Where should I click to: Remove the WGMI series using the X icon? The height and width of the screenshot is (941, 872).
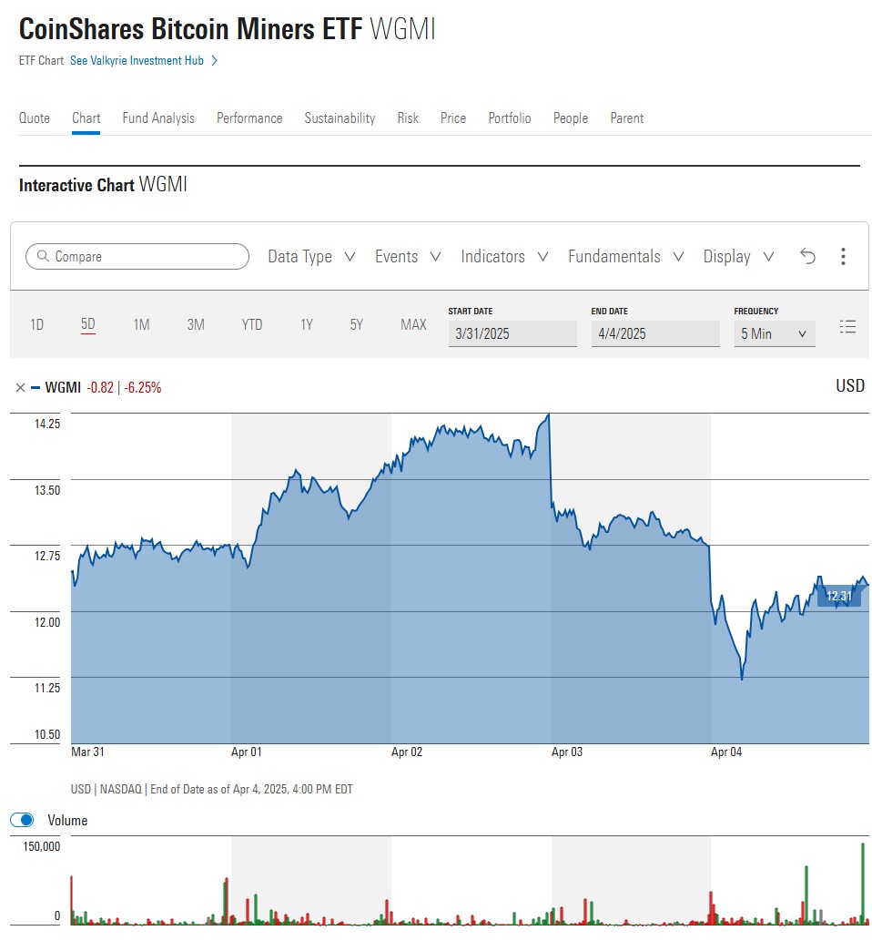coord(19,387)
